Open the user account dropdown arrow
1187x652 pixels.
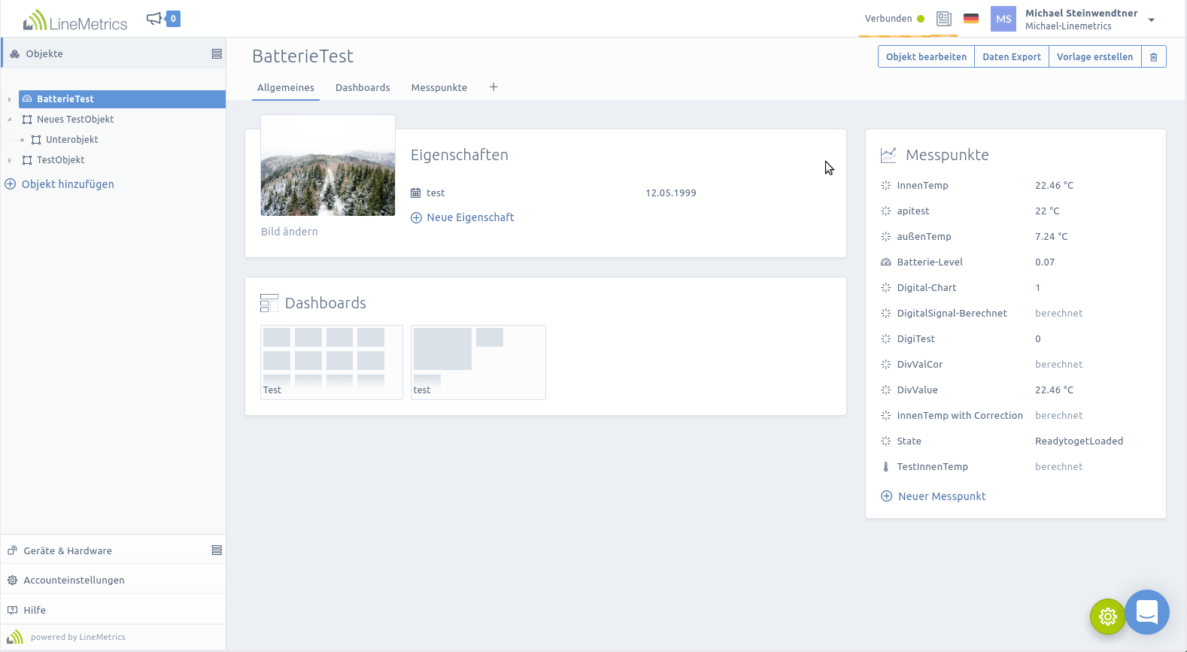click(x=1151, y=20)
